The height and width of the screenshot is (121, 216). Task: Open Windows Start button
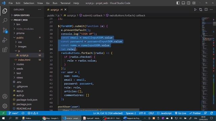click(x=3, y=118)
